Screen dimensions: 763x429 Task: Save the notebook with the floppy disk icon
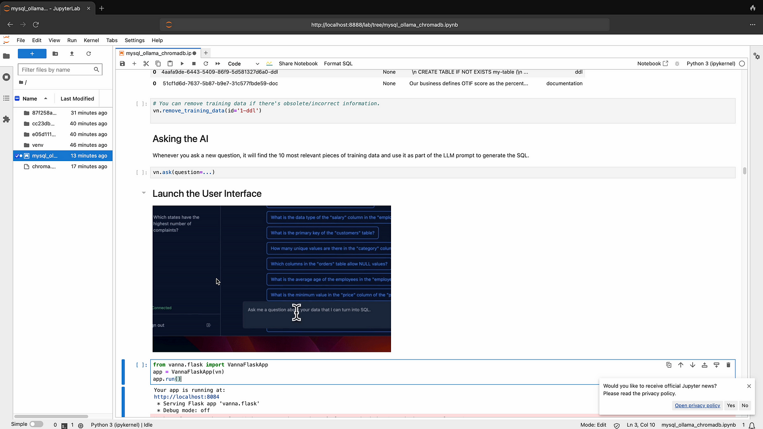[x=123, y=63]
